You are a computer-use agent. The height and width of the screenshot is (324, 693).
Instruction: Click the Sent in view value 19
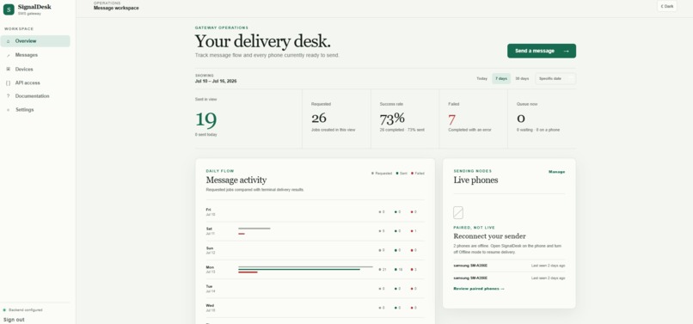point(206,119)
